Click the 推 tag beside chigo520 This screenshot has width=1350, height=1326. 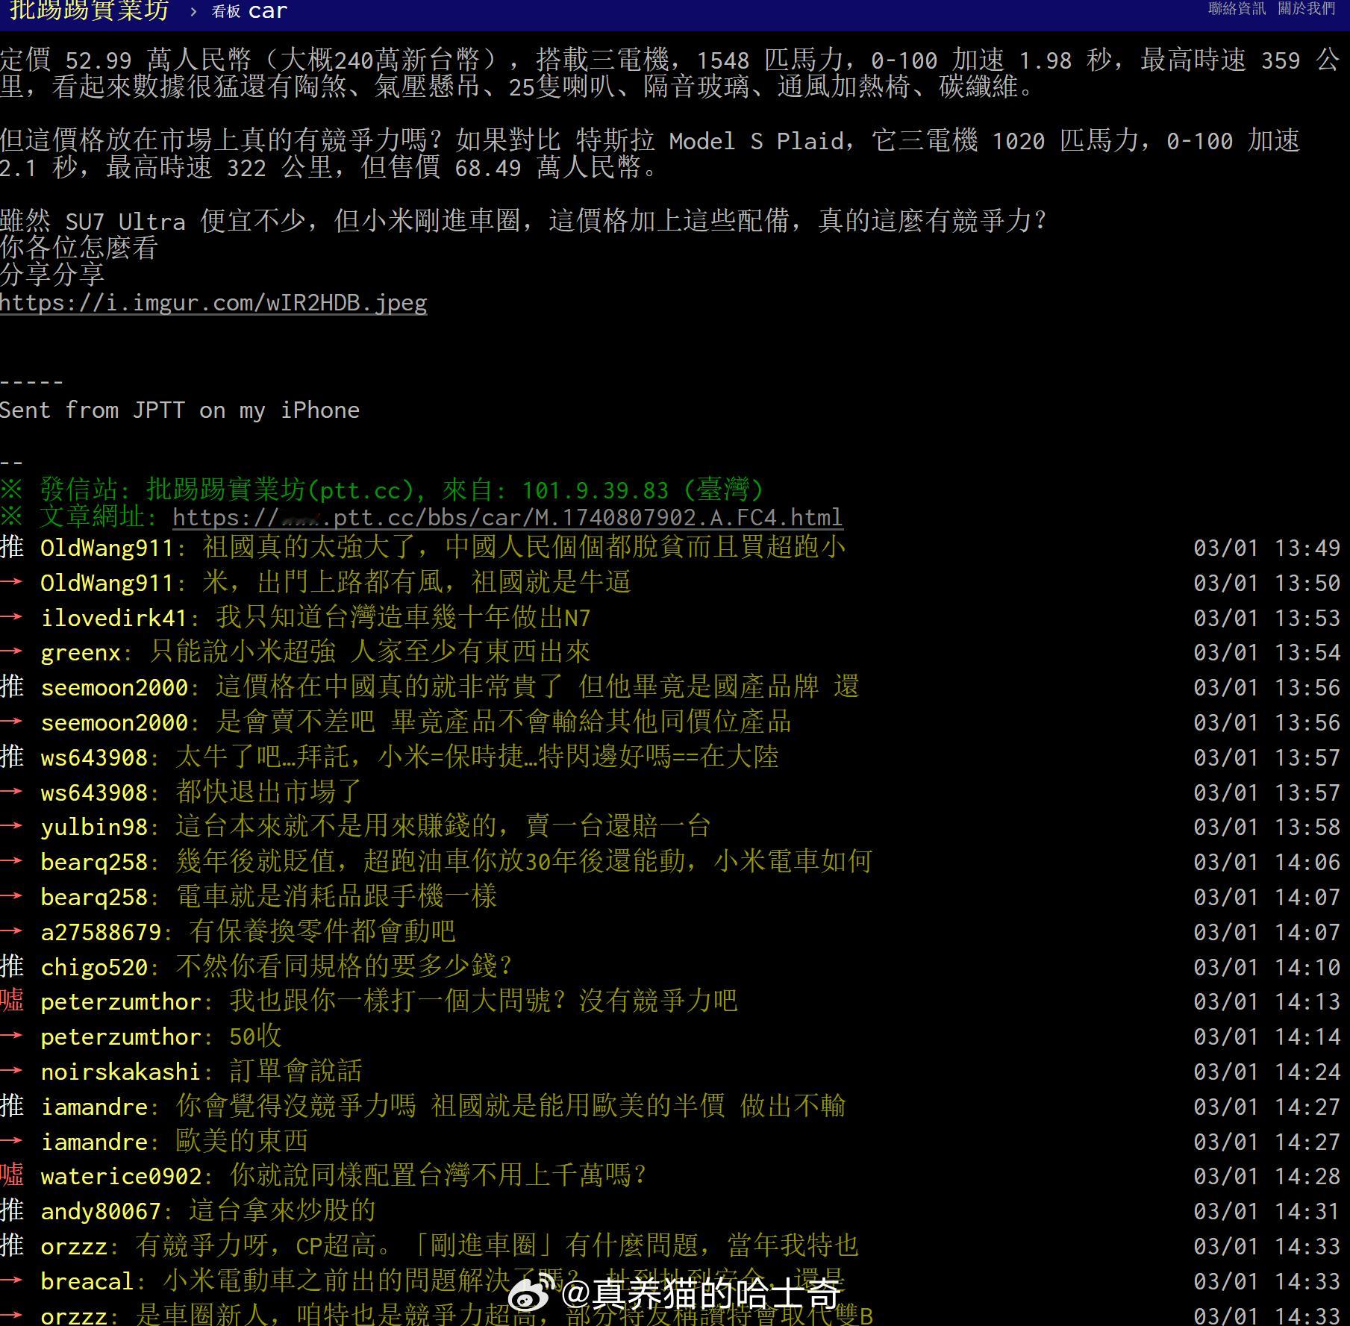click(12, 968)
